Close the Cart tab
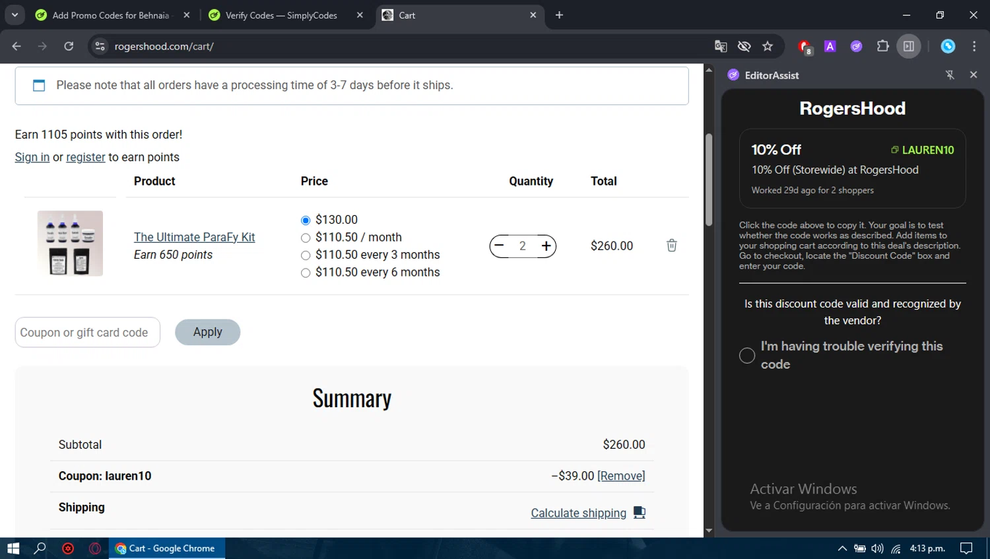Screen dimensions: 990x559 click(533, 15)
